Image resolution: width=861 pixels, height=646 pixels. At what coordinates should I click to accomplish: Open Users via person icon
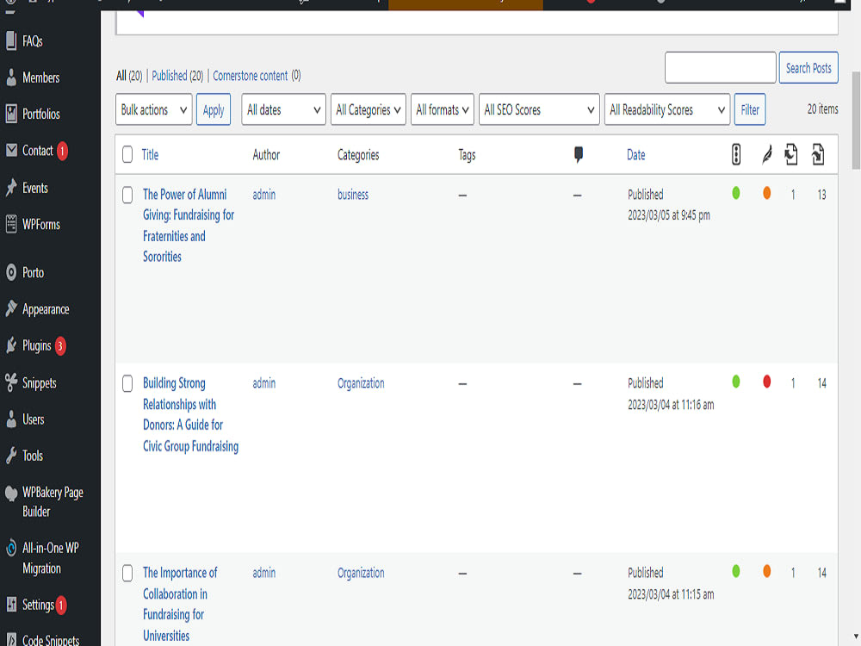tap(11, 419)
